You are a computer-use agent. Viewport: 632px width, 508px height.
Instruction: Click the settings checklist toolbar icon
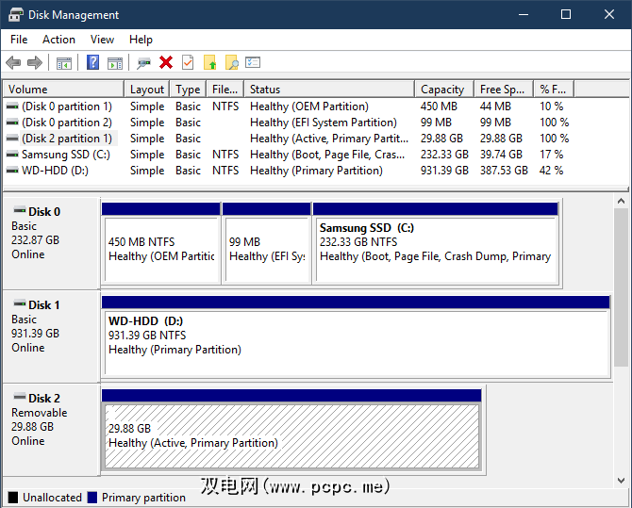[253, 63]
